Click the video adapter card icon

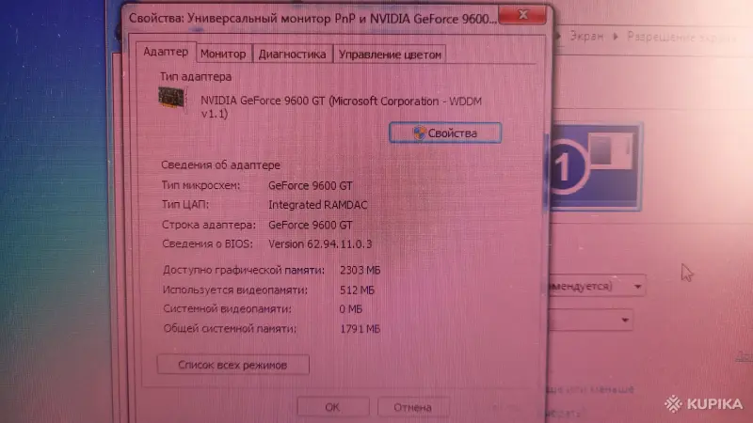pos(172,99)
